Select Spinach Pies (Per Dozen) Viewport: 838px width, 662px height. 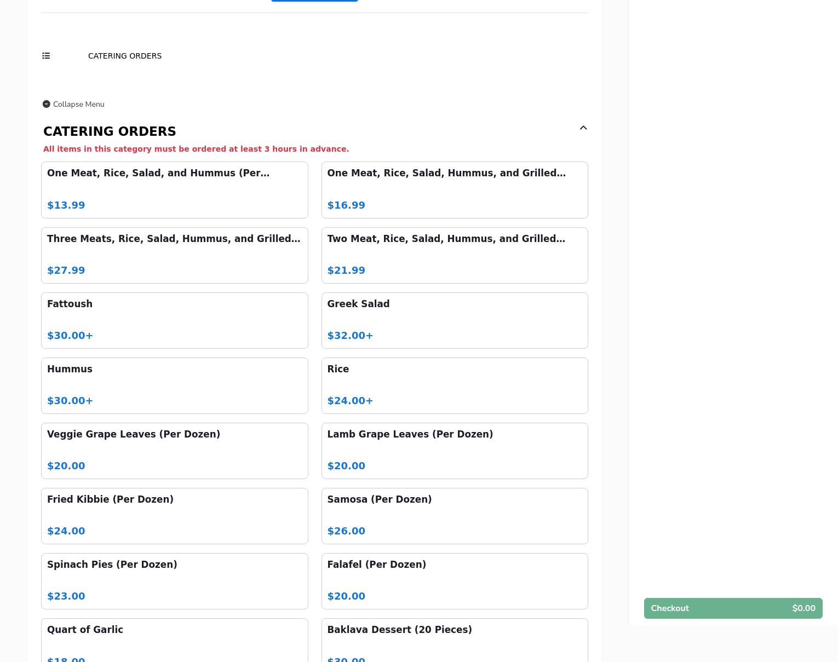pos(175,582)
